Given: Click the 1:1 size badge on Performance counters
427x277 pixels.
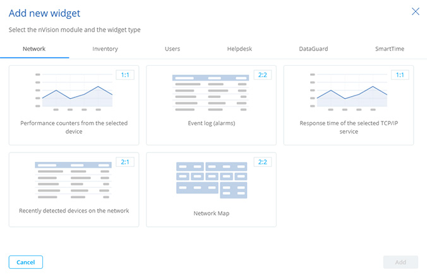Looking at the screenshot, I should coord(125,75).
